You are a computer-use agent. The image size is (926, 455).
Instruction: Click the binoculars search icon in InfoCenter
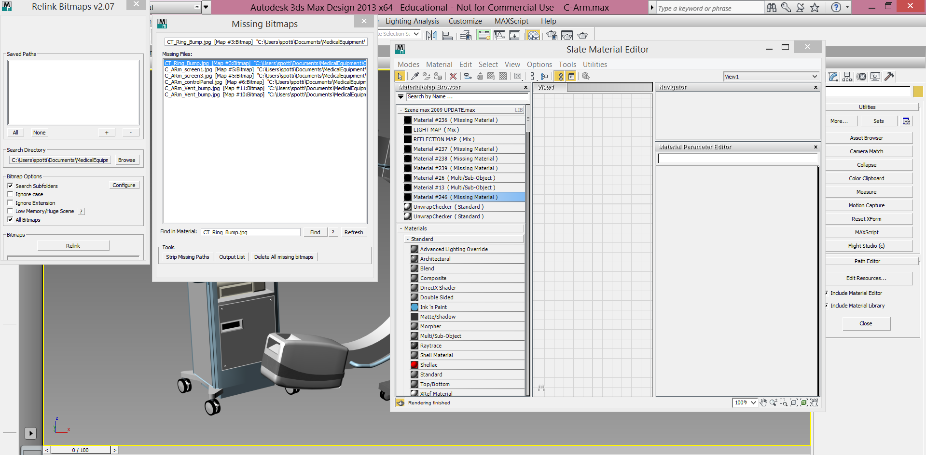click(772, 7)
